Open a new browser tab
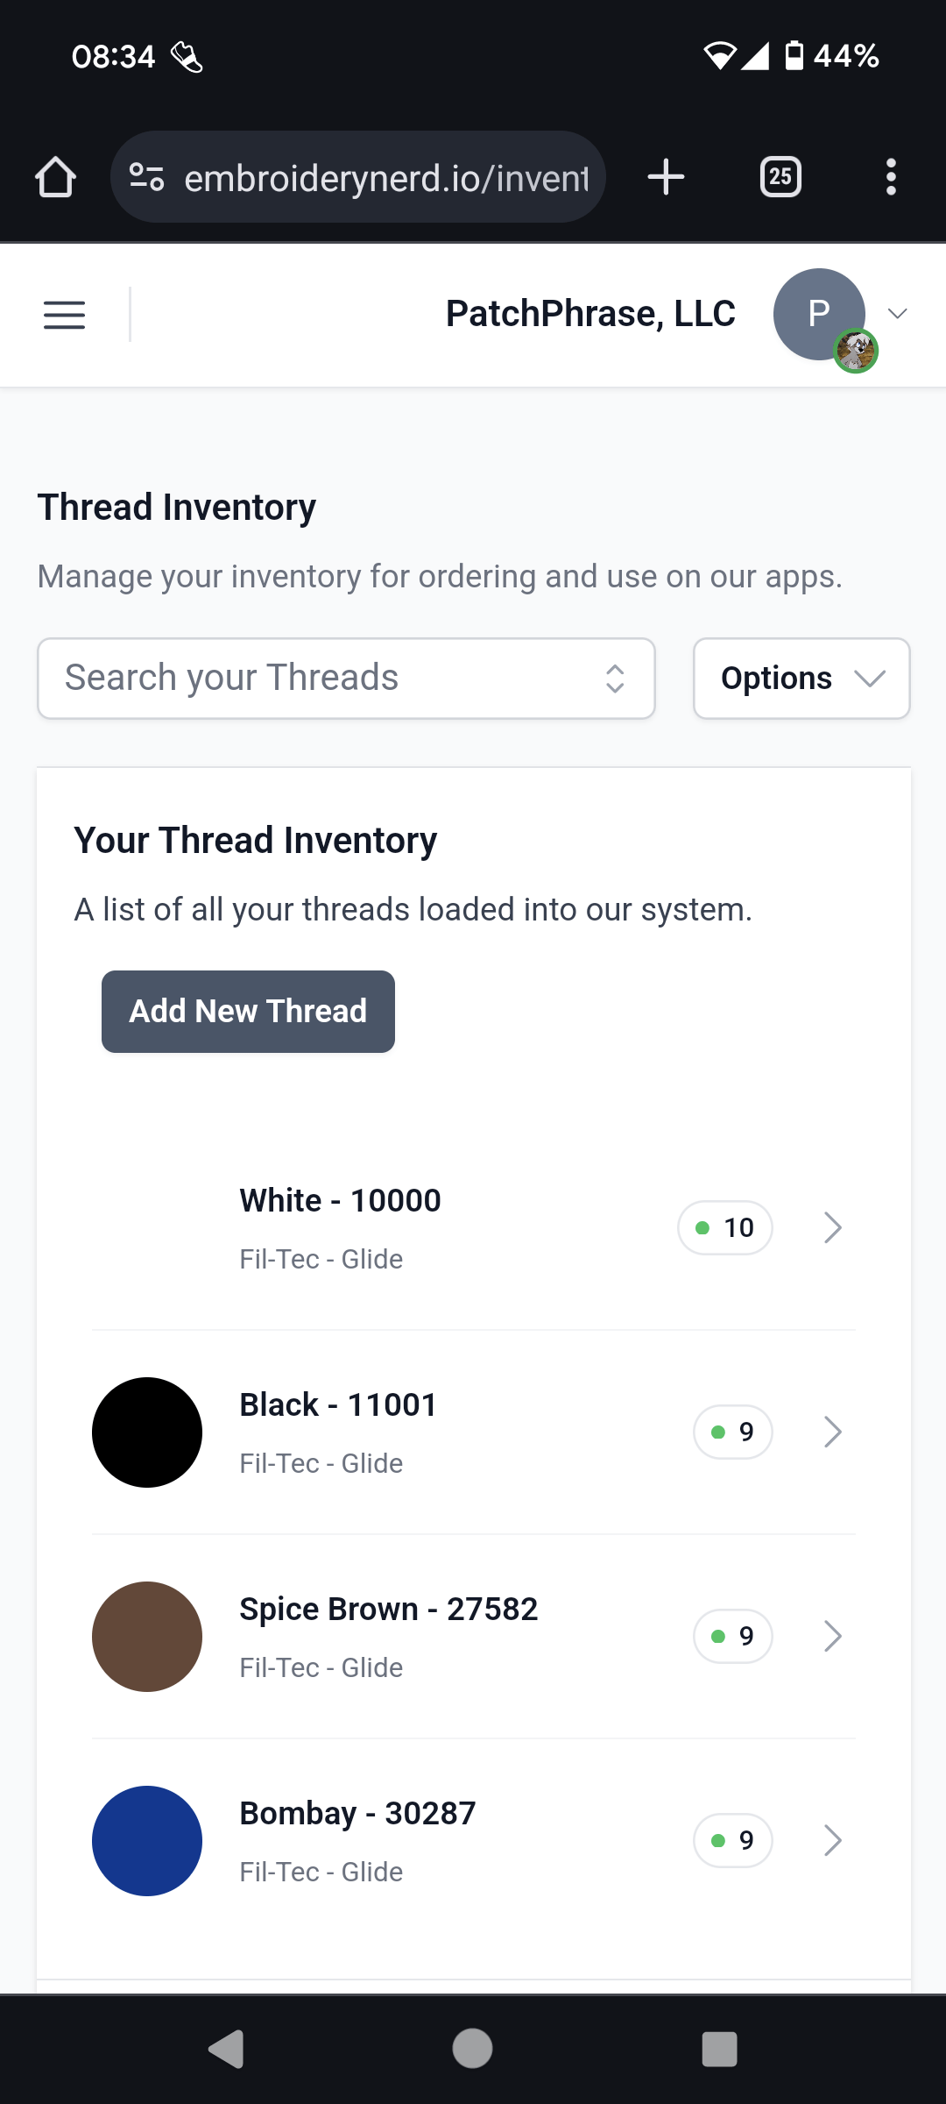This screenshot has width=946, height=2104. pyautogui.click(x=665, y=176)
